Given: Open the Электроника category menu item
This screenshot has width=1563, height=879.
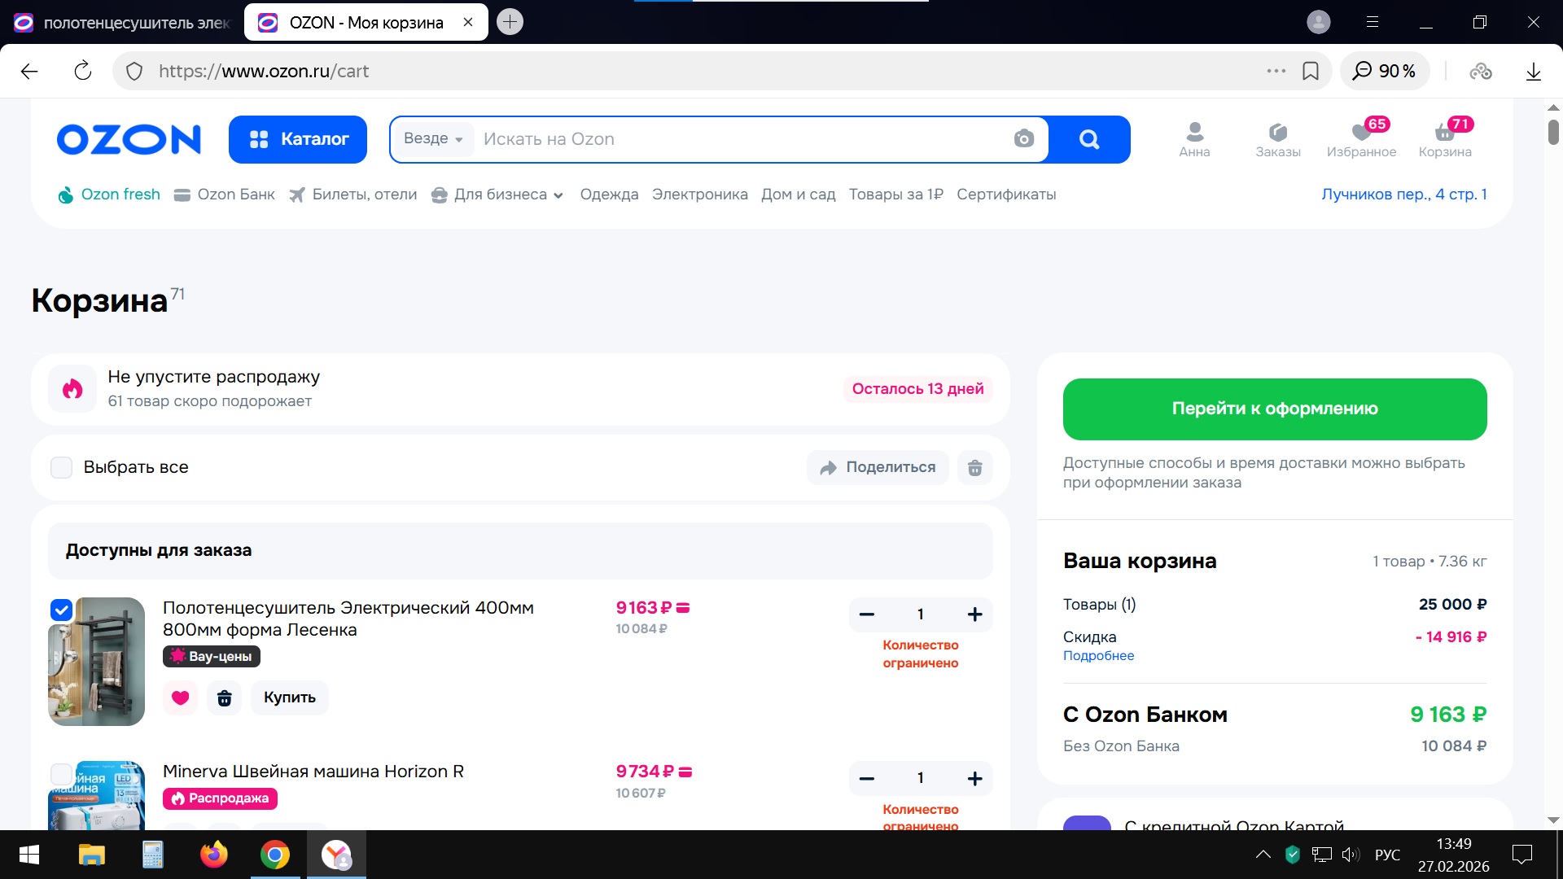Looking at the screenshot, I should 699,195.
